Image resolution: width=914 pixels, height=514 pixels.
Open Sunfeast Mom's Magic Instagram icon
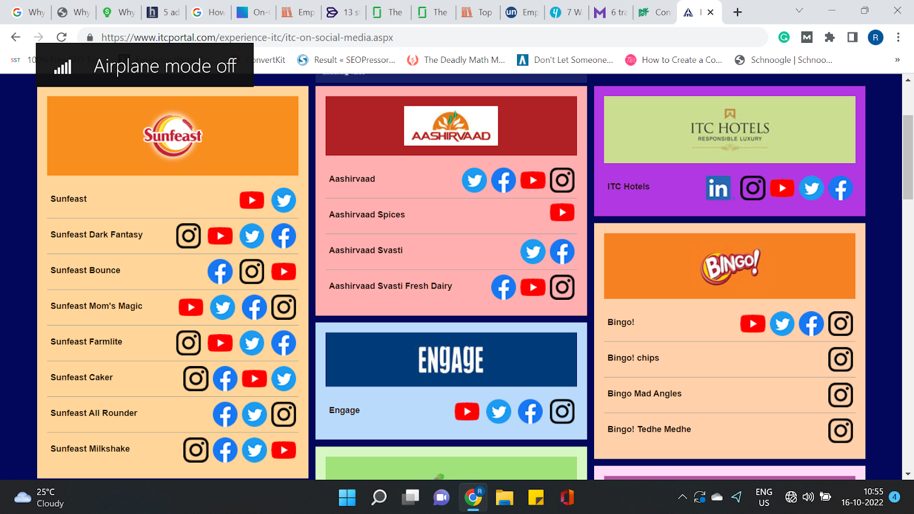pyautogui.click(x=283, y=307)
